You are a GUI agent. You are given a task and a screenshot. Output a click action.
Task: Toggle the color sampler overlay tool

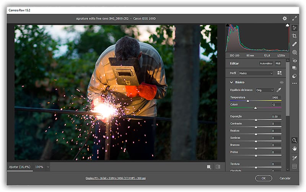pyautogui.click(x=294, y=158)
